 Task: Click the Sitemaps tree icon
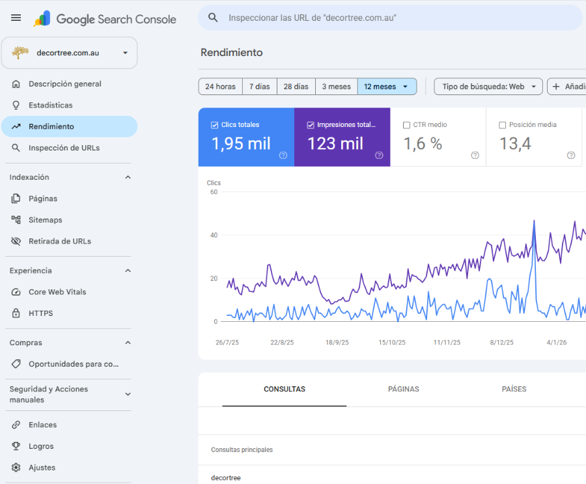(16, 220)
